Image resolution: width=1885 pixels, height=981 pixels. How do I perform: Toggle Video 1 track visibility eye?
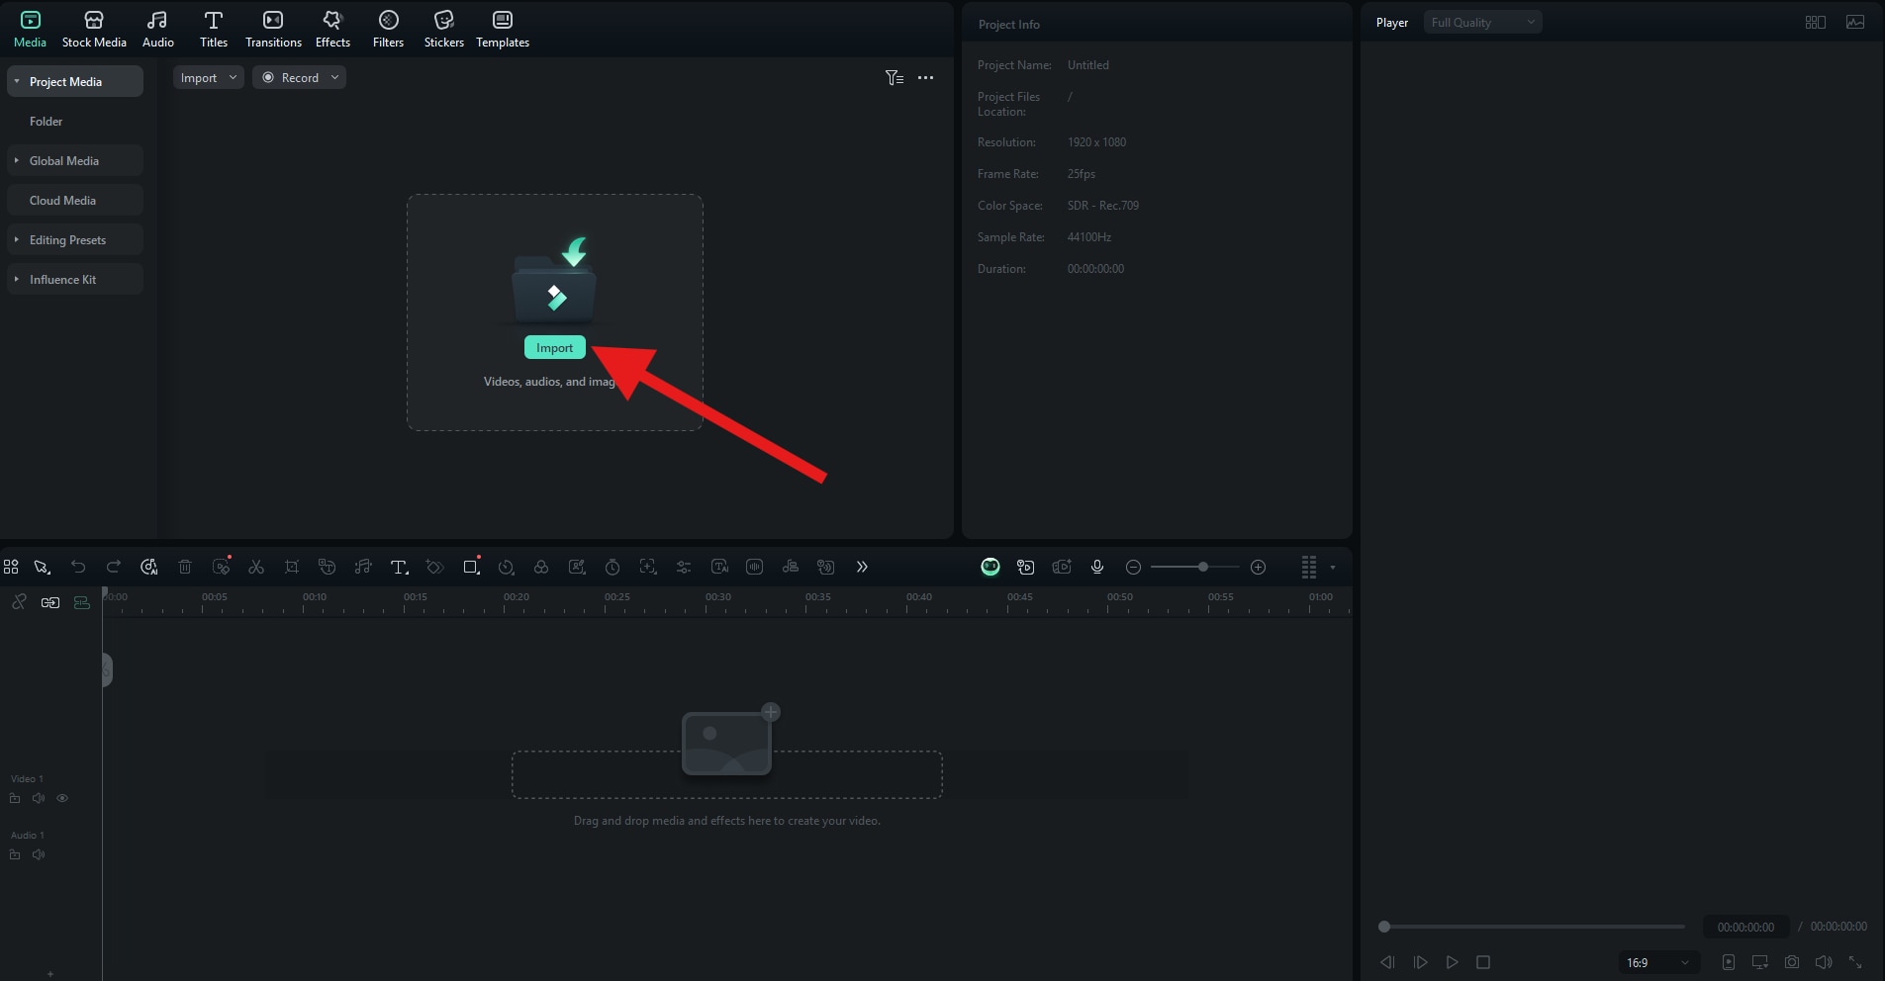tap(62, 798)
